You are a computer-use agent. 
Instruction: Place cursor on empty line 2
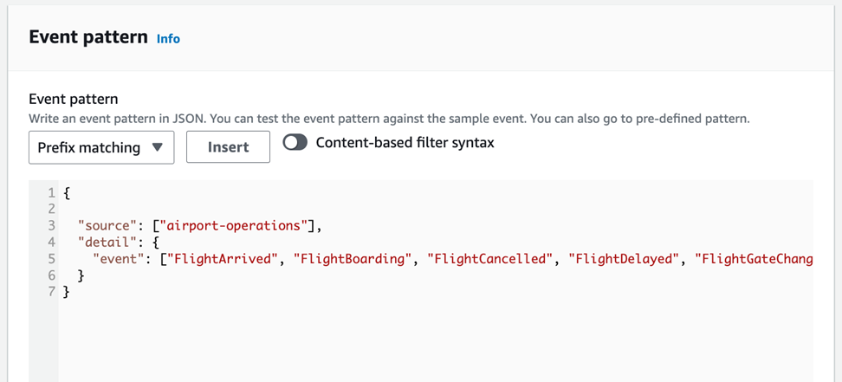coord(173,210)
